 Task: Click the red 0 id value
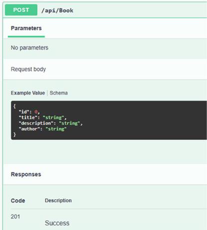click(36, 112)
